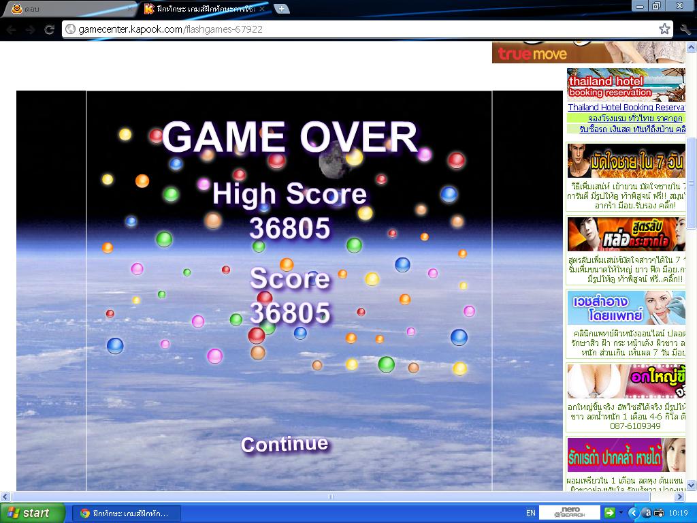Click the page scroll down arrow
Viewport: 697px width, 523px height.
[692, 485]
